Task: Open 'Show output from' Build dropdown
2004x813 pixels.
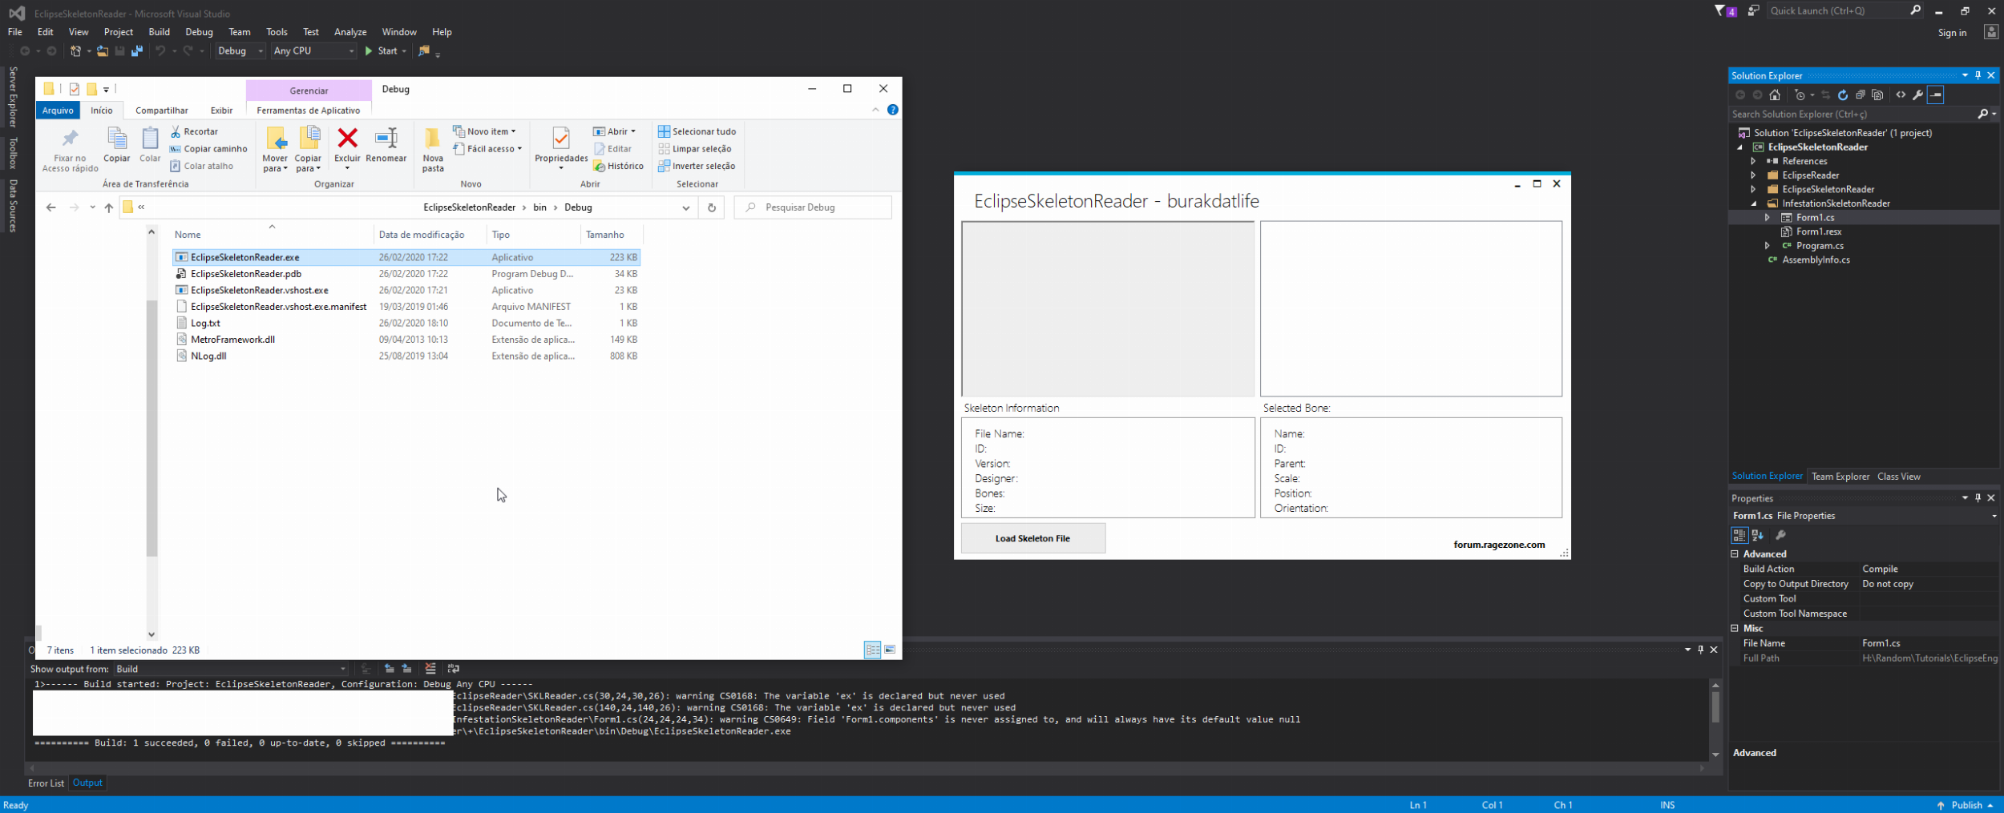Action: point(231,669)
